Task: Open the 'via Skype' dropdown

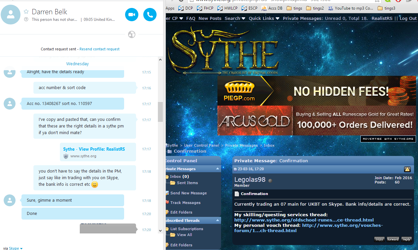Action: point(16,248)
